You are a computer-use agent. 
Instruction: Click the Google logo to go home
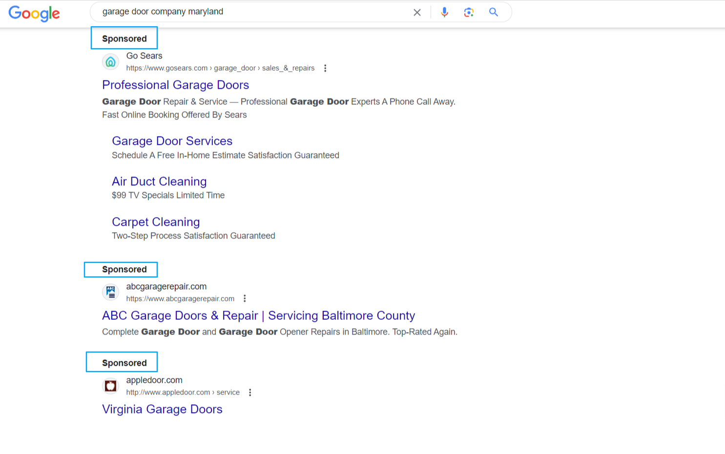(x=34, y=14)
